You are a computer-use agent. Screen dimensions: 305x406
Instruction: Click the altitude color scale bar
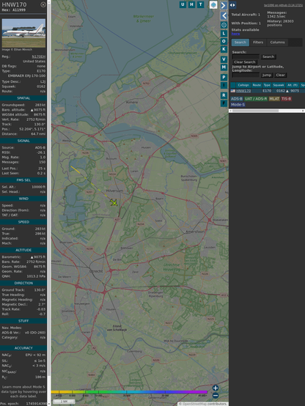point(129,392)
